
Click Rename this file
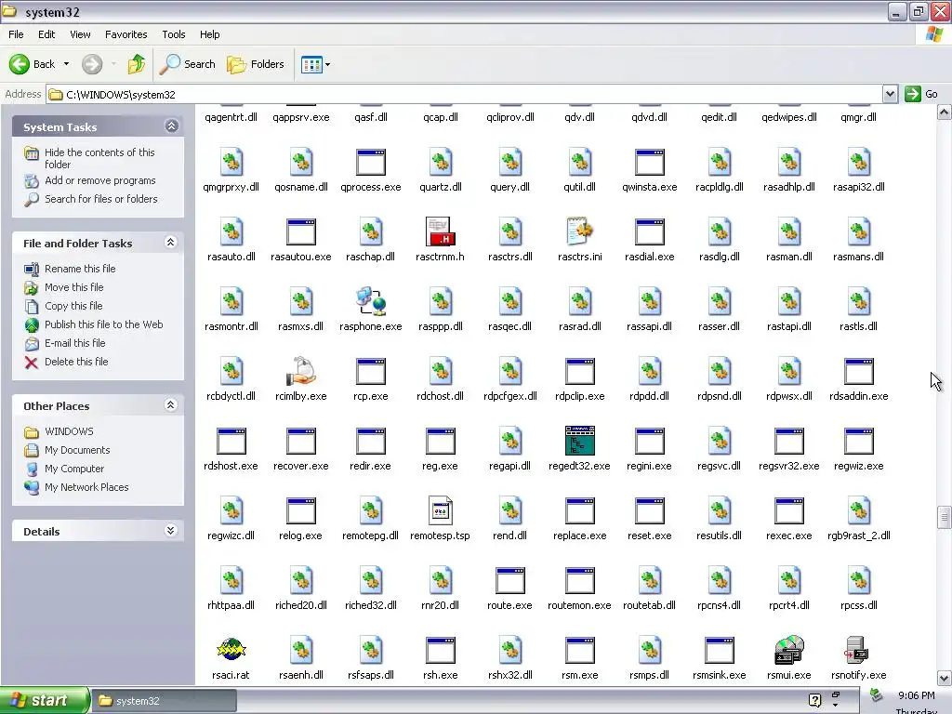pyautogui.click(x=80, y=269)
